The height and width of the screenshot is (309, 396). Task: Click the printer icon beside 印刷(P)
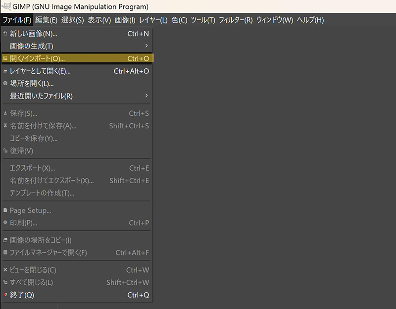tap(5, 223)
